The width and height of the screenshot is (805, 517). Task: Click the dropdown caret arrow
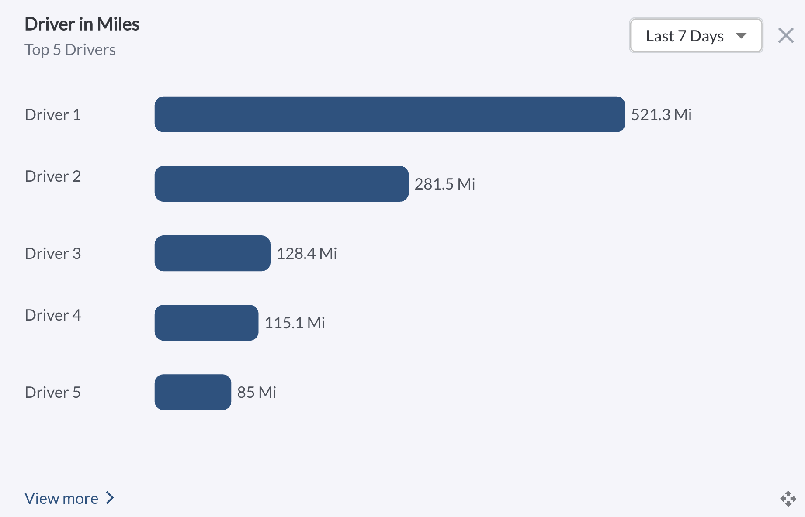741,36
